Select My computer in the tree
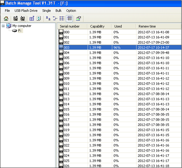This screenshot has height=168, width=182. point(22,26)
